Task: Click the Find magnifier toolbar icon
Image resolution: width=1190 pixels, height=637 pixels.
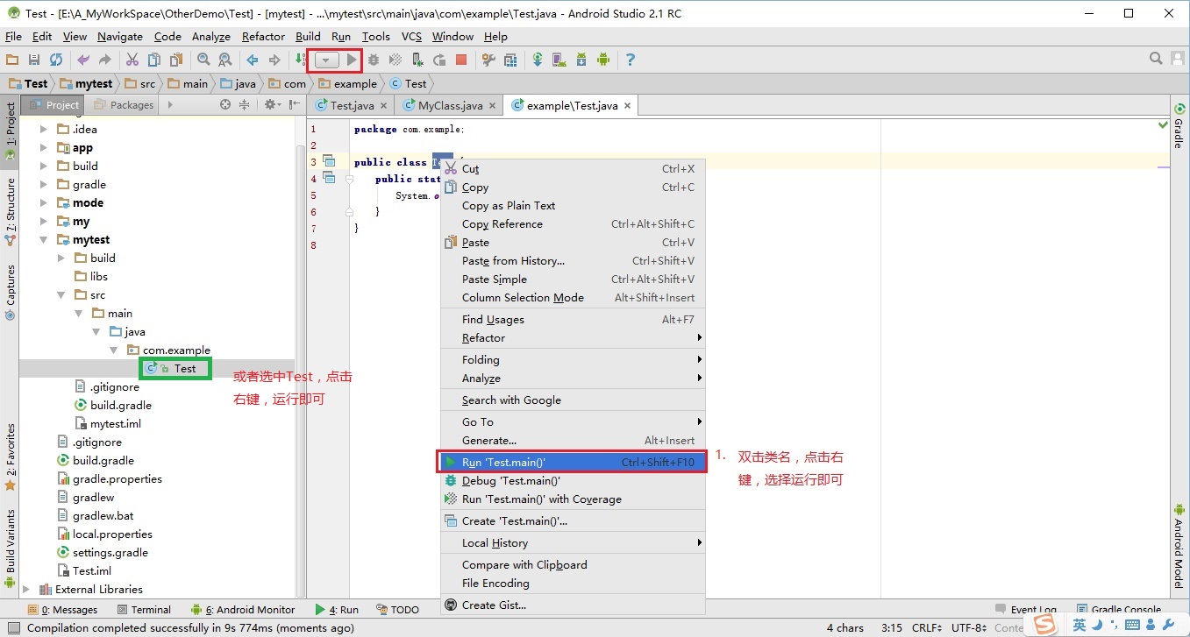Action: pos(203,60)
